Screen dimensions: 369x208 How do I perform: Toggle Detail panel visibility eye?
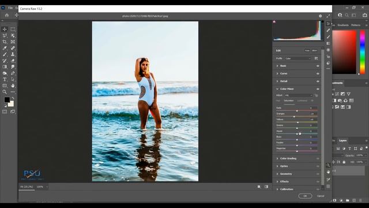tap(318, 81)
